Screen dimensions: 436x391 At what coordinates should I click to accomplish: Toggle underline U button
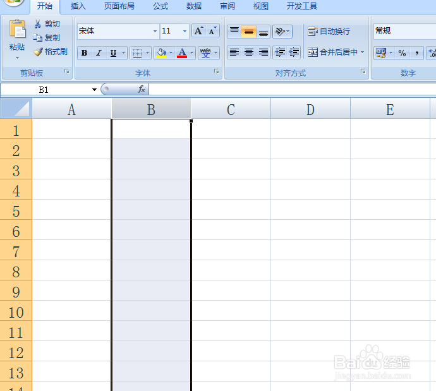114,53
